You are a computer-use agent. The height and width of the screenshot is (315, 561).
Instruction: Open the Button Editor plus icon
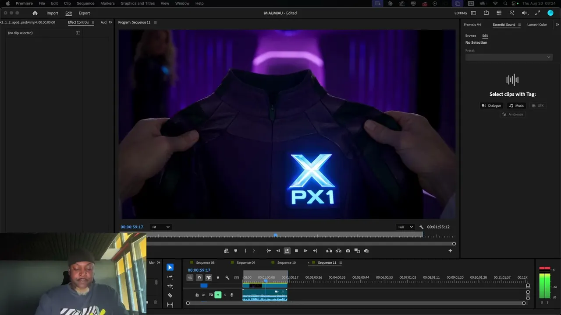tap(450, 251)
